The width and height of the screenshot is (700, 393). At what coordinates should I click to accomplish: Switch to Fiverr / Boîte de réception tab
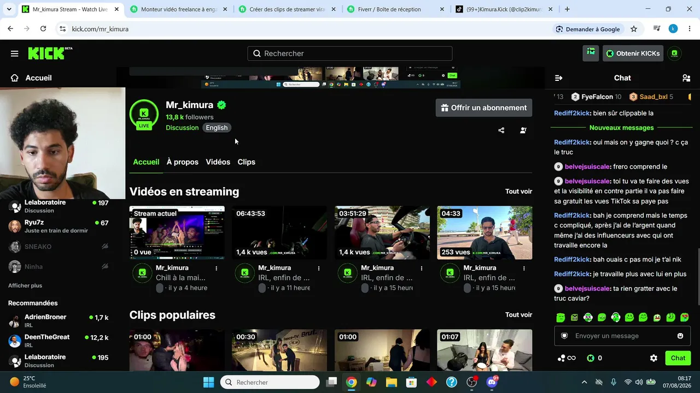(x=396, y=9)
